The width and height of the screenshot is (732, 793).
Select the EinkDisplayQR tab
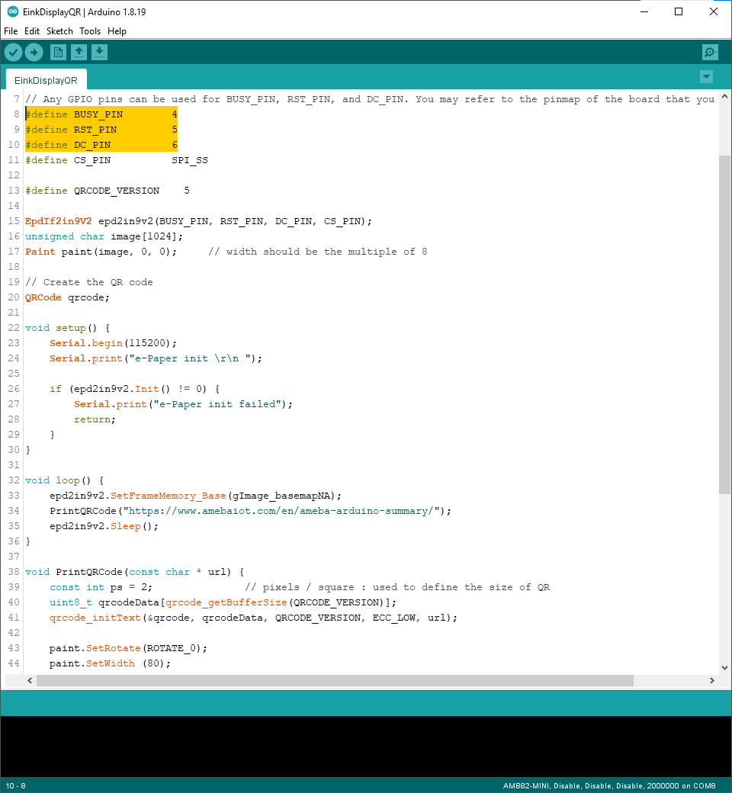tap(46, 80)
